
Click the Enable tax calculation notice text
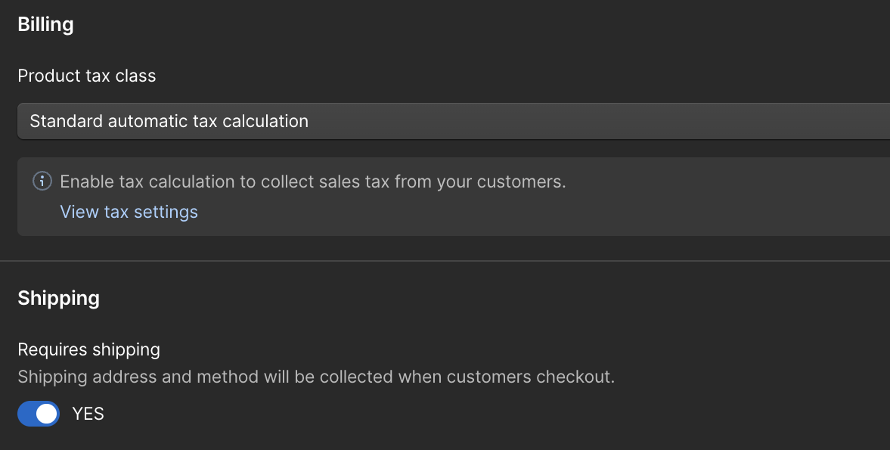click(313, 182)
